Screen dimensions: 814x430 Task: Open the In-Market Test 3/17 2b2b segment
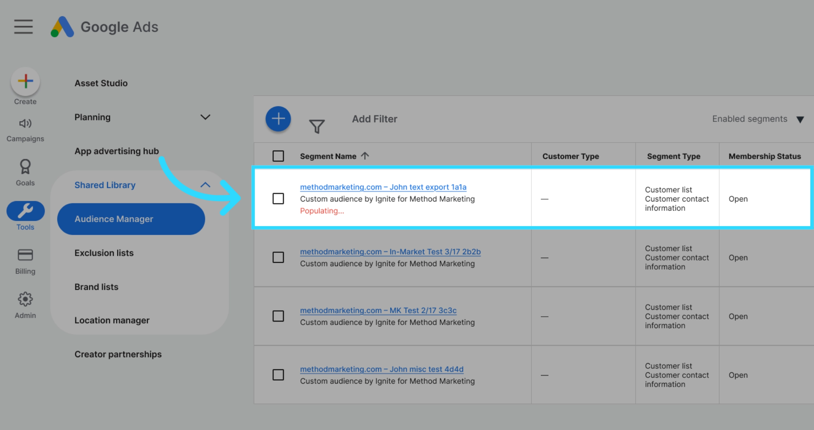click(390, 252)
